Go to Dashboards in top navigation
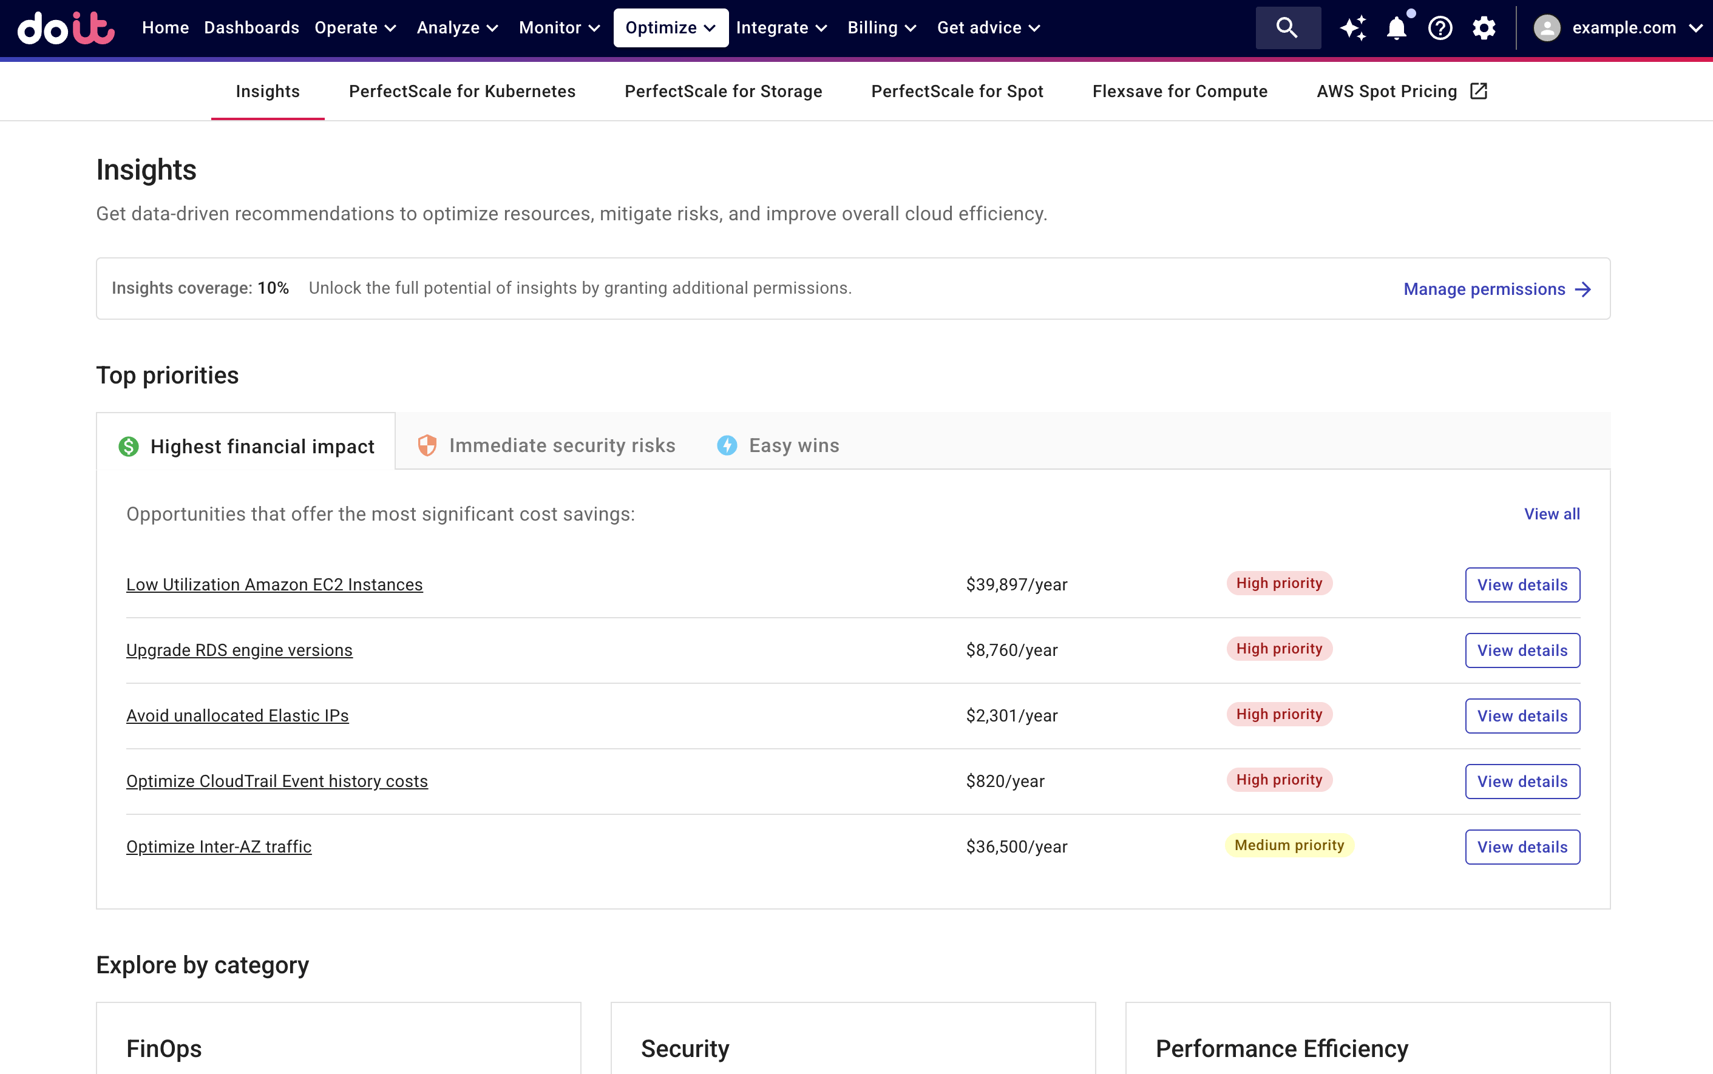Viewport: 1713px width, 1074px height. [x=251, y=28]
